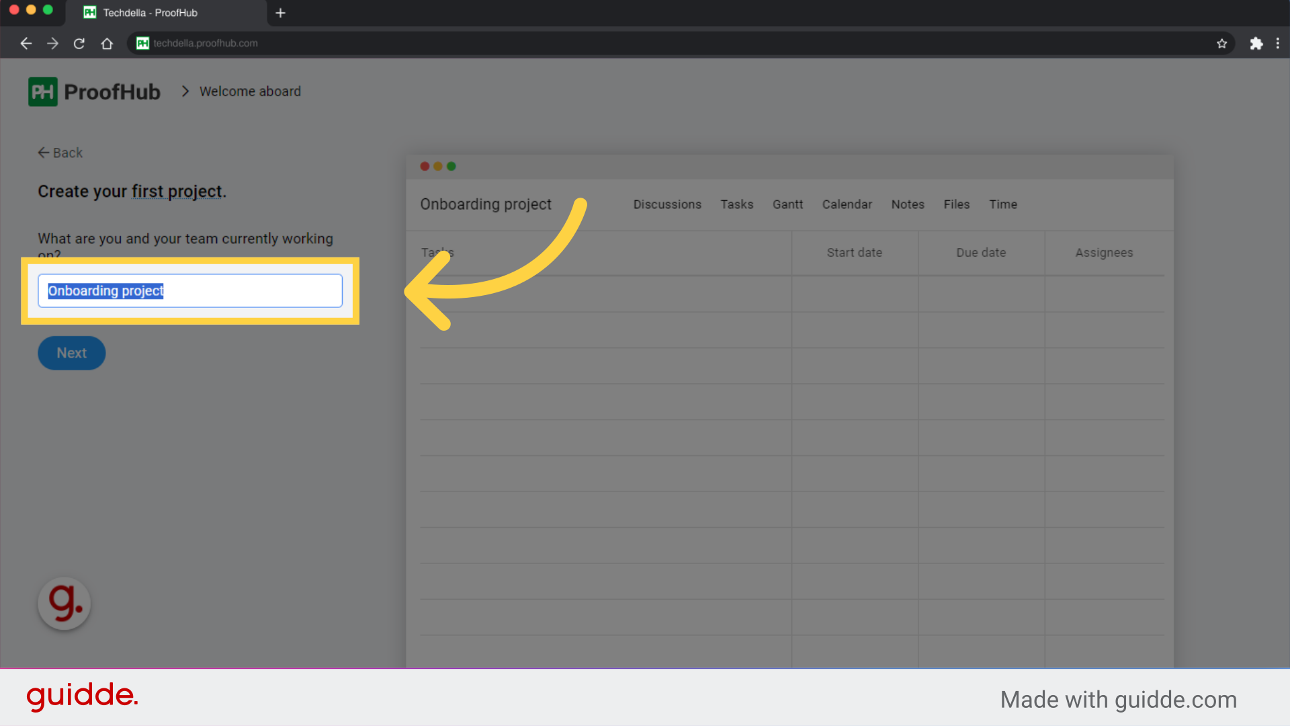Click the yellow minimize dot on mockup window
This screenshot has width=1290, height=726.
(x=437, y=166)
